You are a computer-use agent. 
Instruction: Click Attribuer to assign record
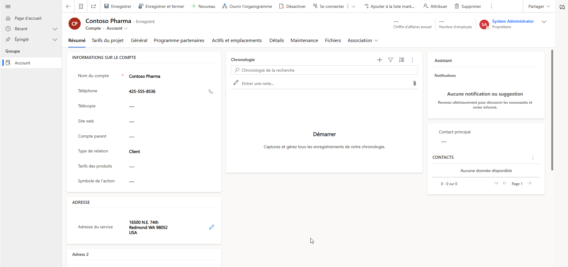click(x=435, y=6)
